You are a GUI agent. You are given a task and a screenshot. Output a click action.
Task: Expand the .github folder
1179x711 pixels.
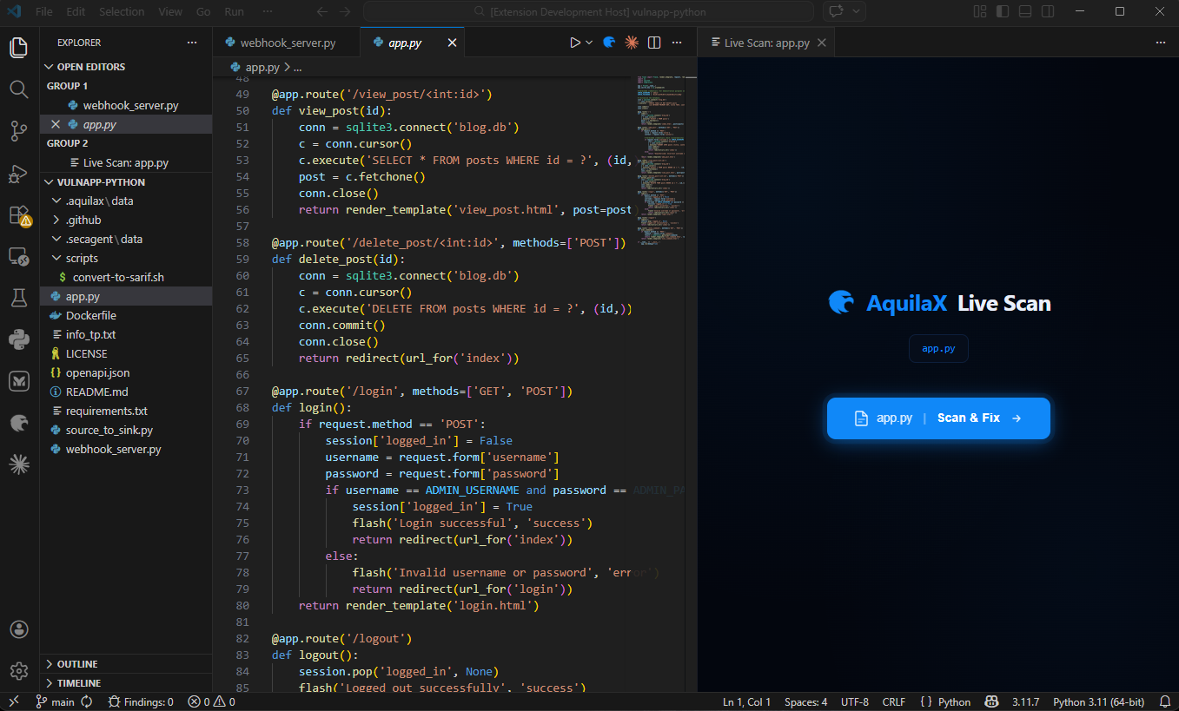click(x=84, y=220)
